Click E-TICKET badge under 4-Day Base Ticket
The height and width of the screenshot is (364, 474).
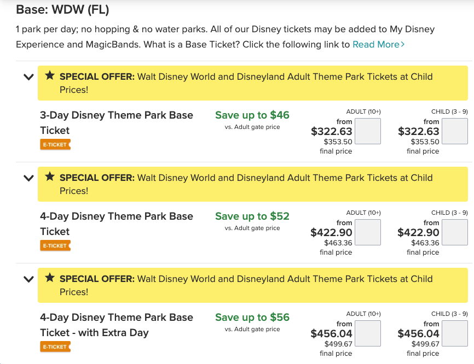[55, 246]
